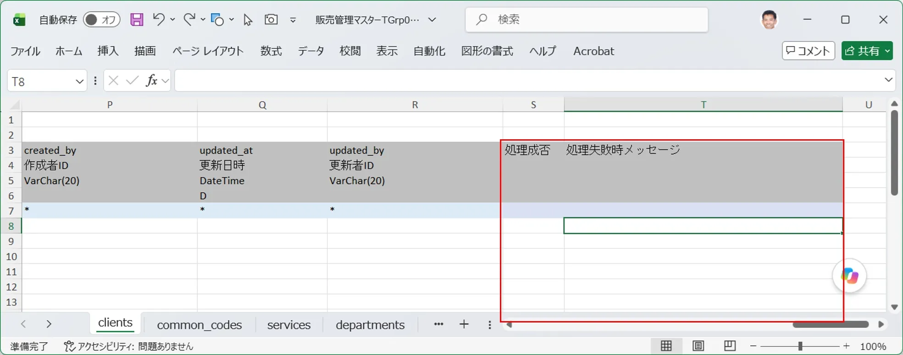Click cell containing 処理成否

533,150
